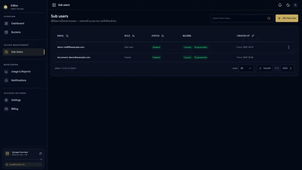Select demo-staff@example.com email
Screen dimensions: 302x170
(71, 47)
